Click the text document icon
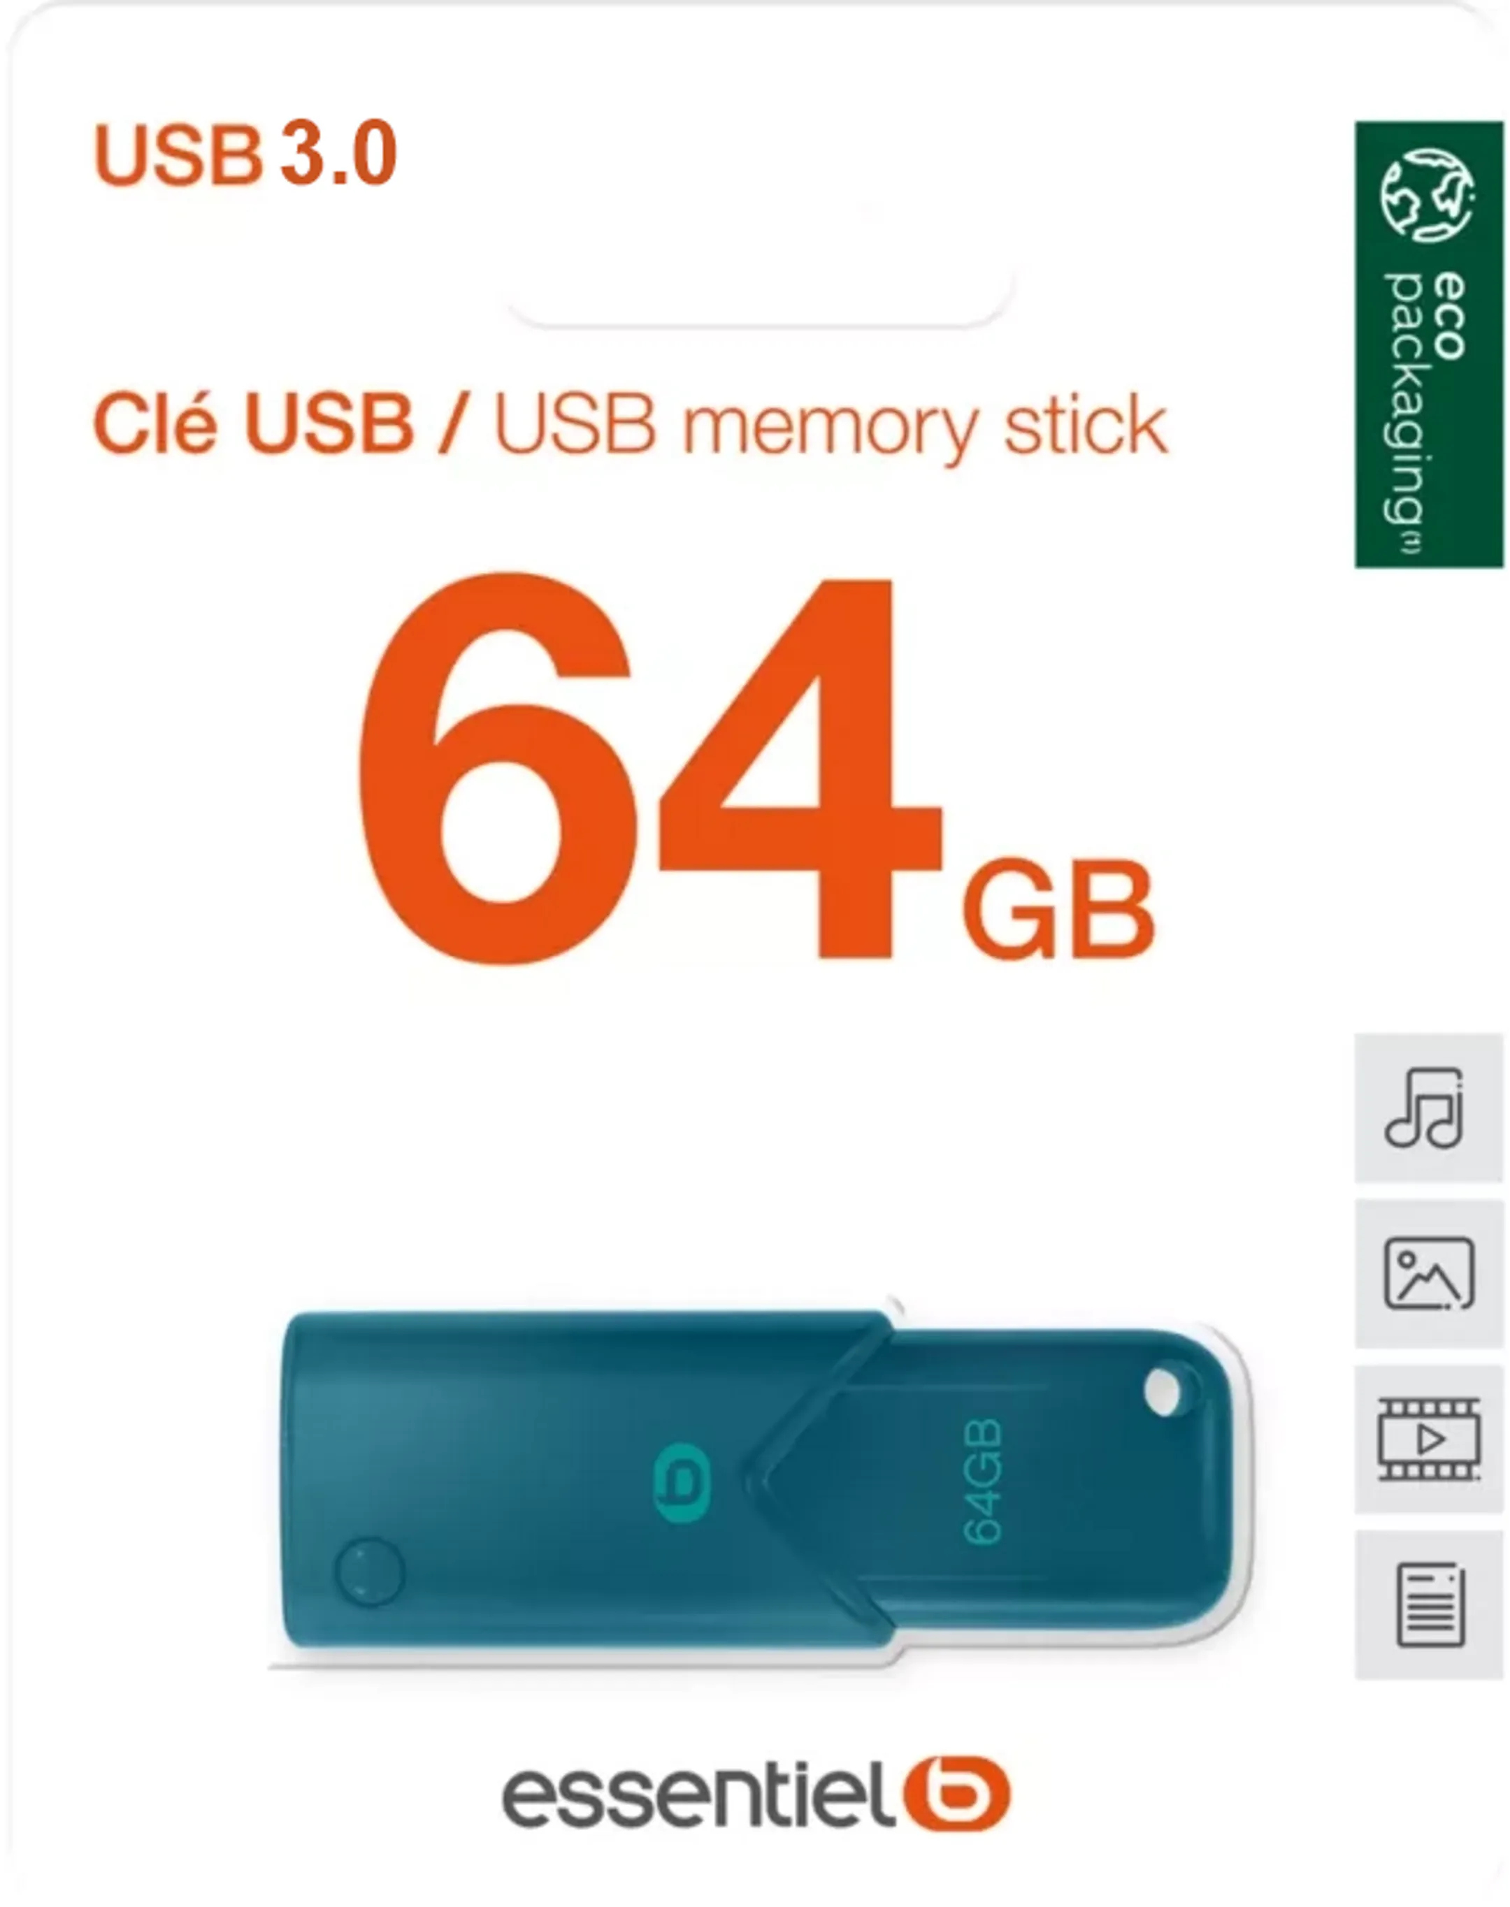The image size is (1510, 1907). click(x=1430, y=1606)
